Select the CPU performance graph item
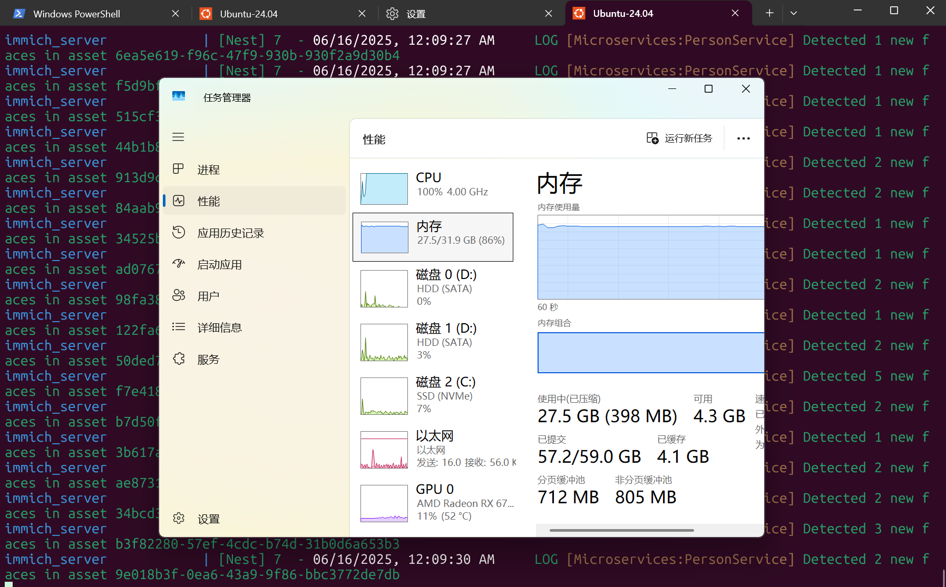 coord(433,188)
